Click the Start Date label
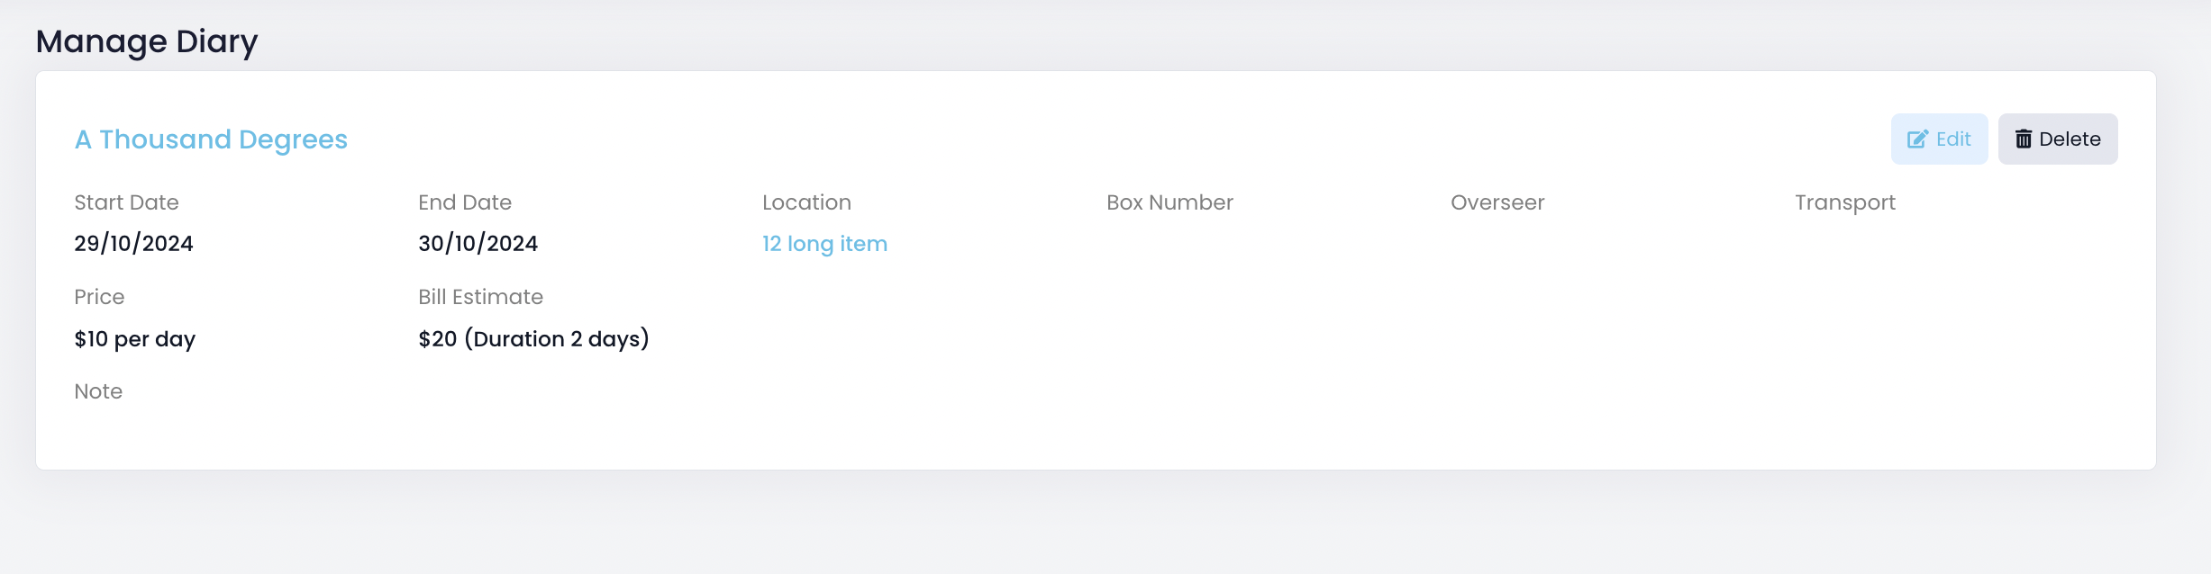 [126, 202]
